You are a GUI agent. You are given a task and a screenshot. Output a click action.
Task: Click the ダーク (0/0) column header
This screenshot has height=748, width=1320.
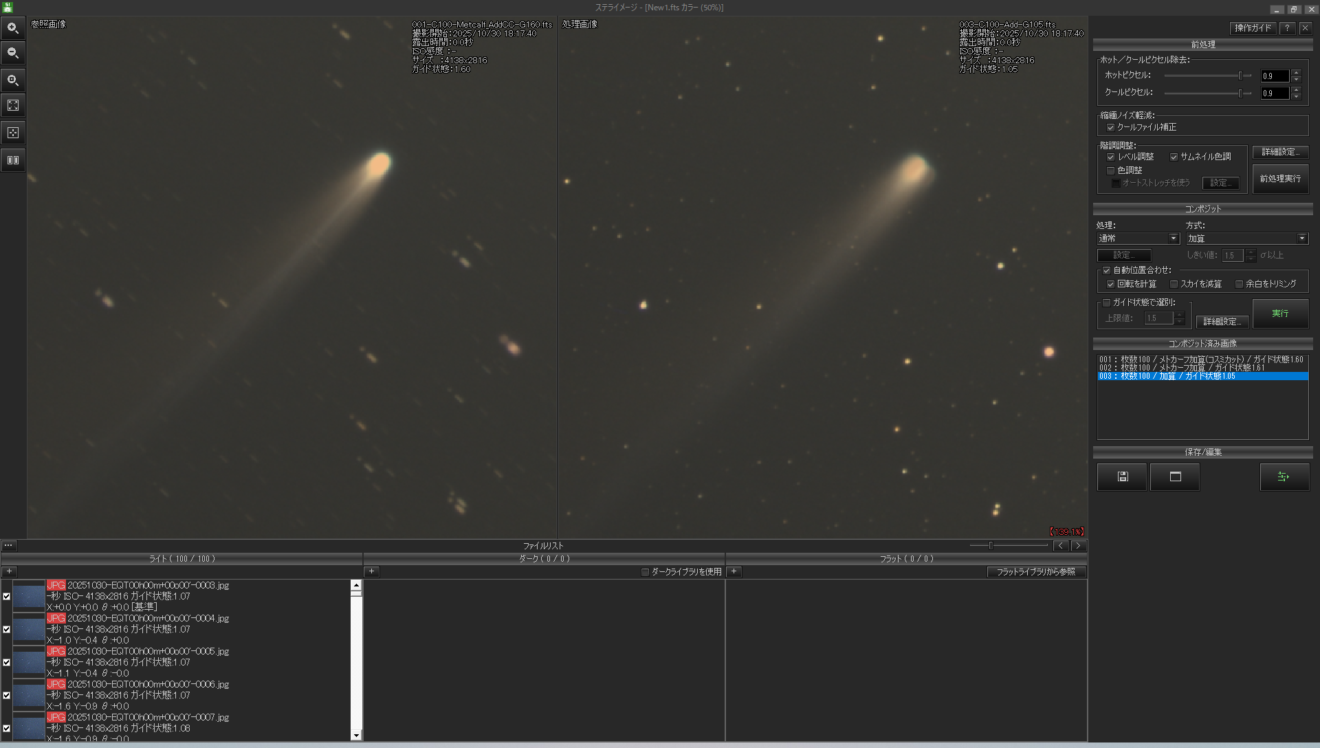(544, 559)
